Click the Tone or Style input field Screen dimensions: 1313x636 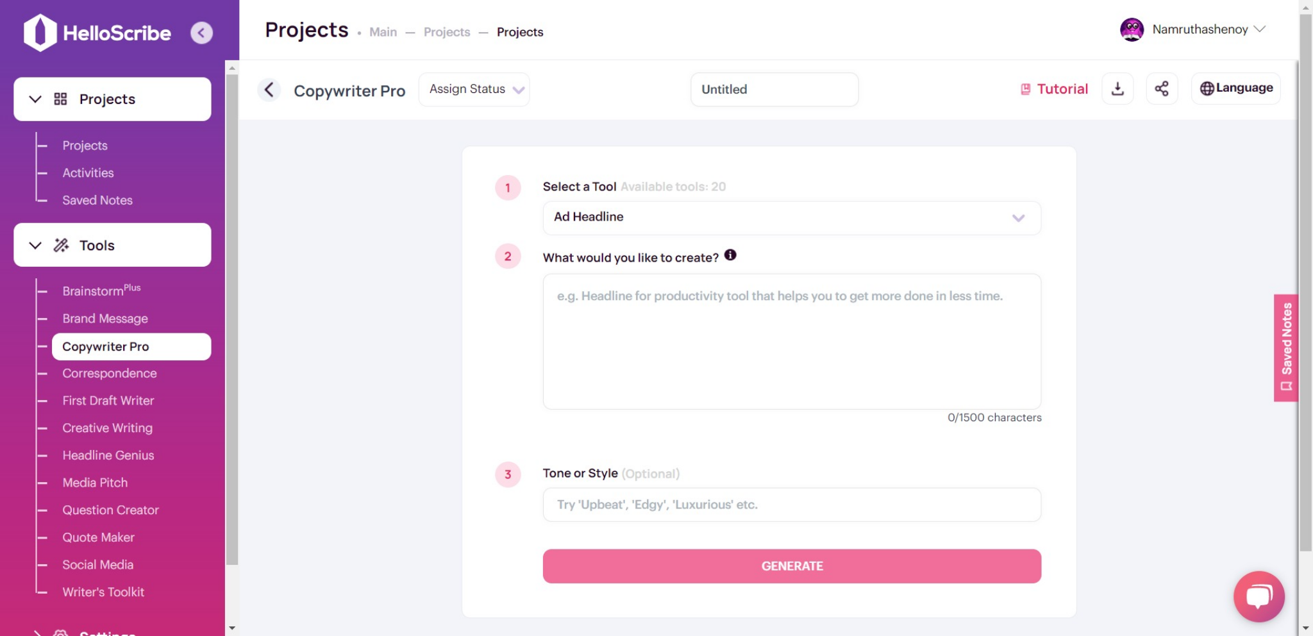(x=792, y=505)
